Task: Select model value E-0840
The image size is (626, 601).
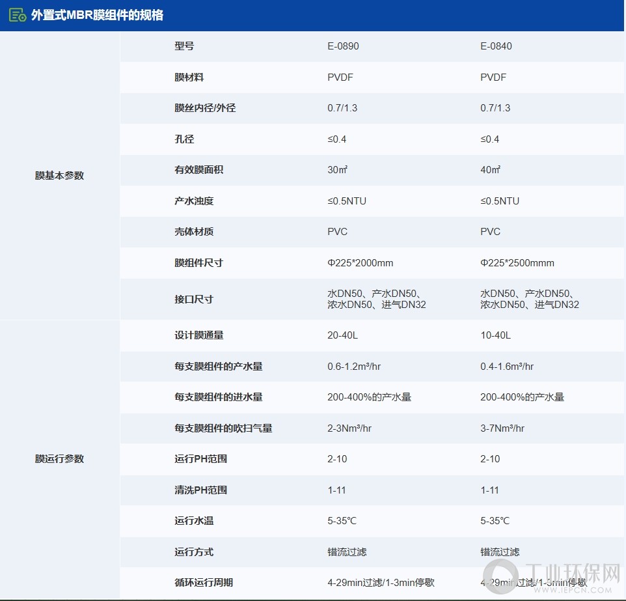Action: (x=496, y=46)
